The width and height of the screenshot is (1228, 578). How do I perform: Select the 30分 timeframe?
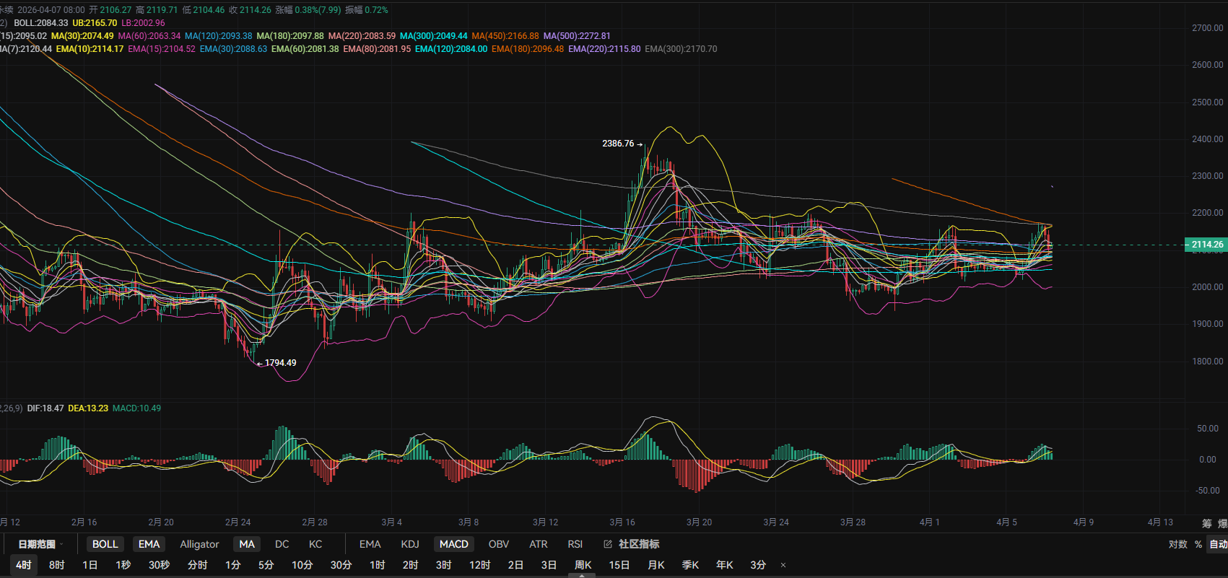(341, 565)
